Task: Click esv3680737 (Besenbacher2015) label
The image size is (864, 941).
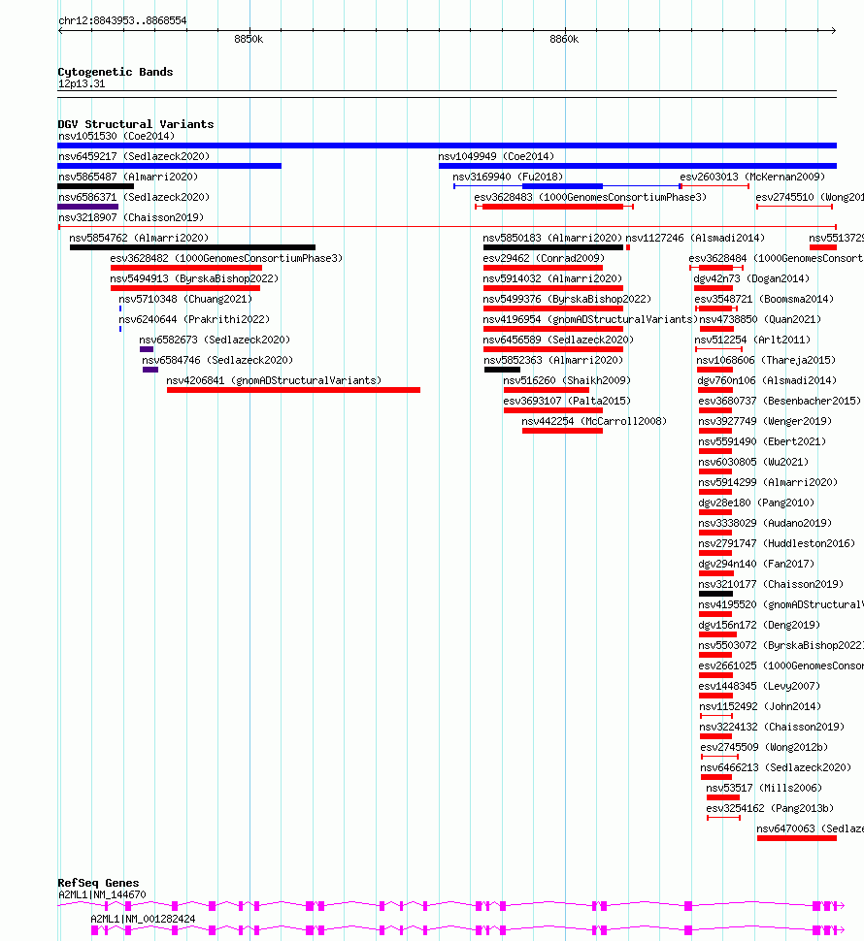Action: click(780, 402)
